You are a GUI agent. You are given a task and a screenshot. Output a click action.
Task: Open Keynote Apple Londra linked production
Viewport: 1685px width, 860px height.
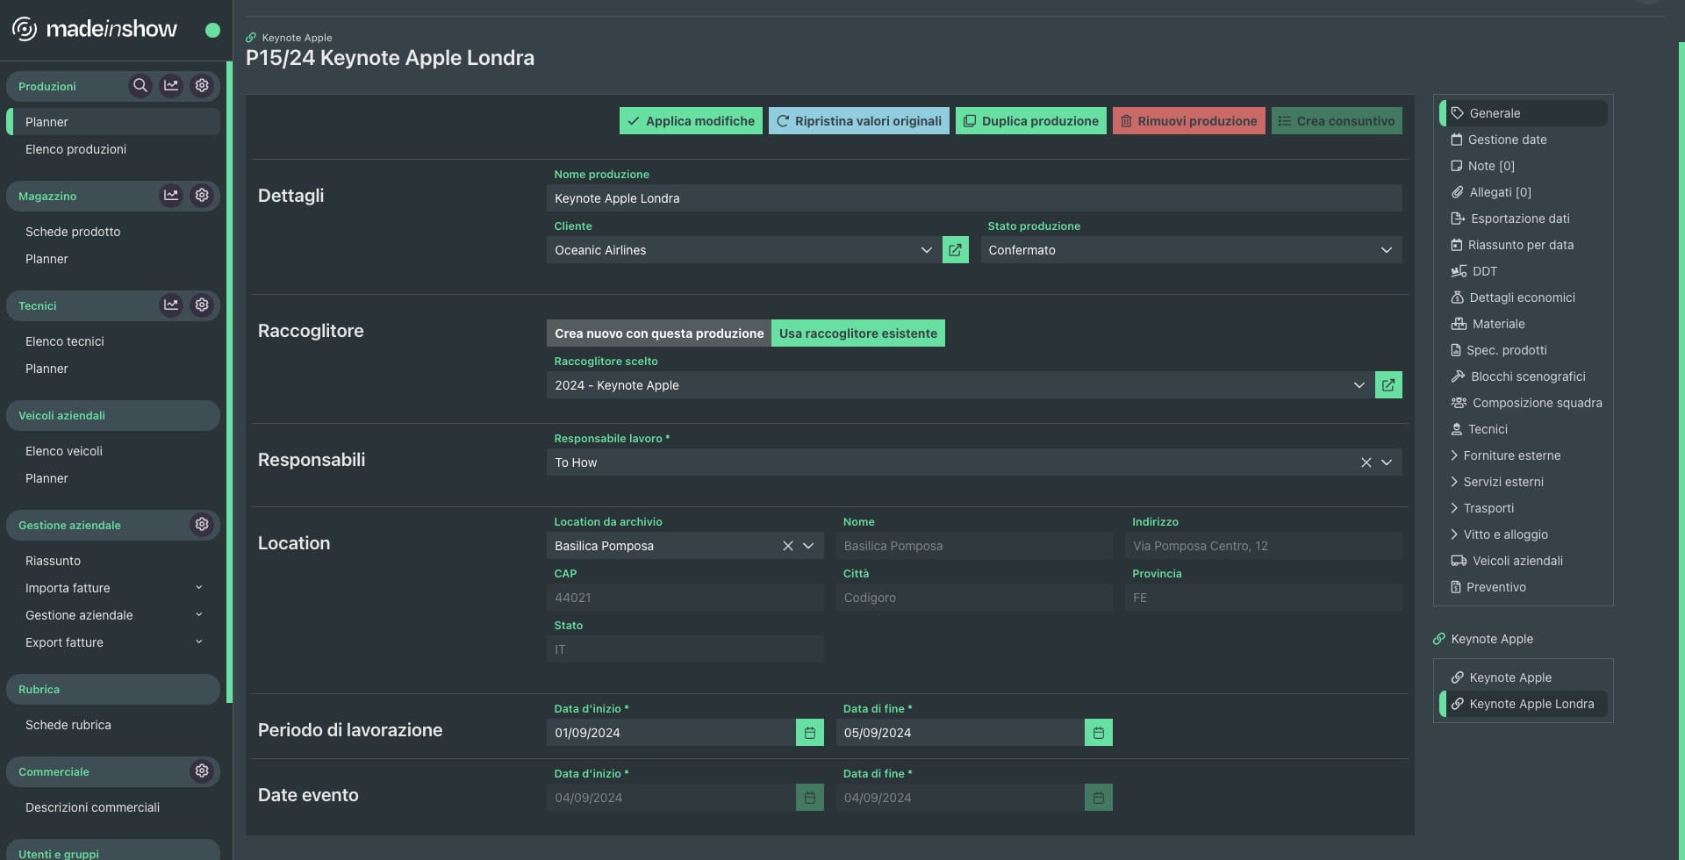click(x=1524, y=704)
